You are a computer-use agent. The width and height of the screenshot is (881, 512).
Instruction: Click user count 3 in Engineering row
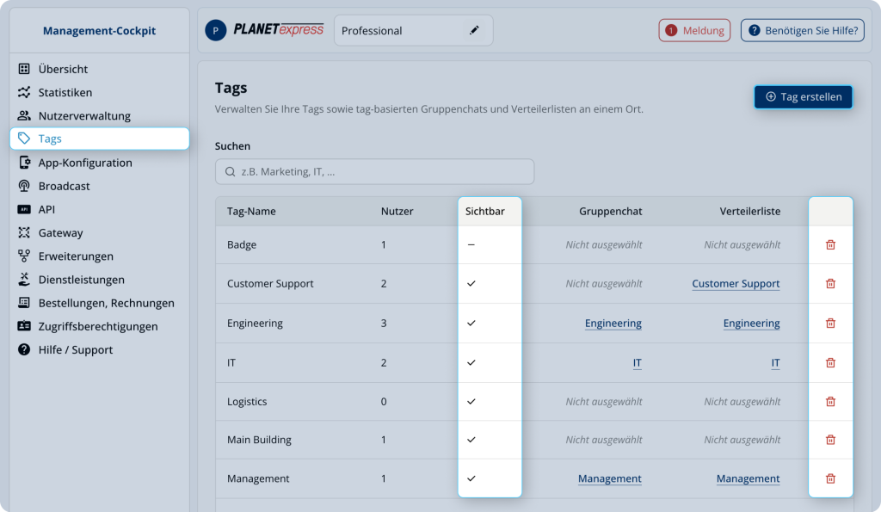384,324
